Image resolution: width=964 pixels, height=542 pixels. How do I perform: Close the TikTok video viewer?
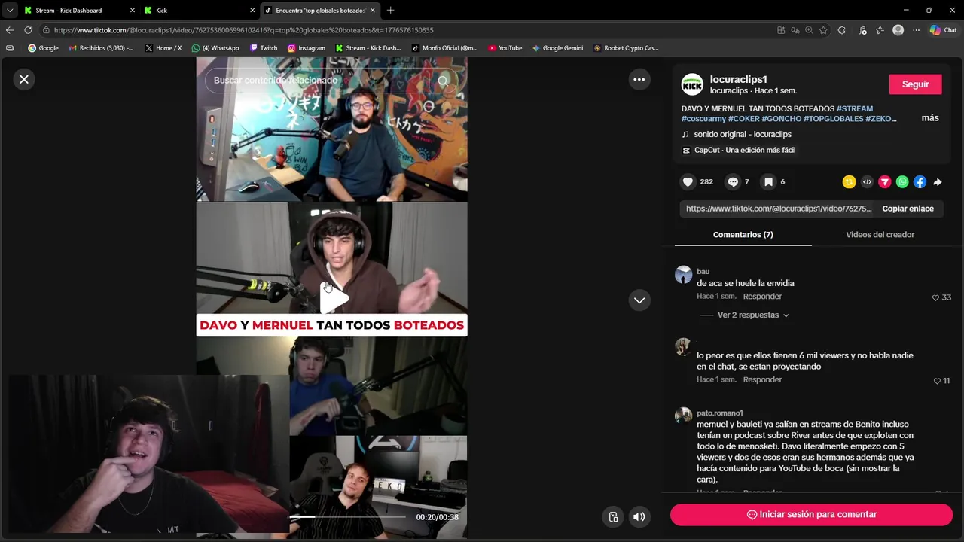24,79
